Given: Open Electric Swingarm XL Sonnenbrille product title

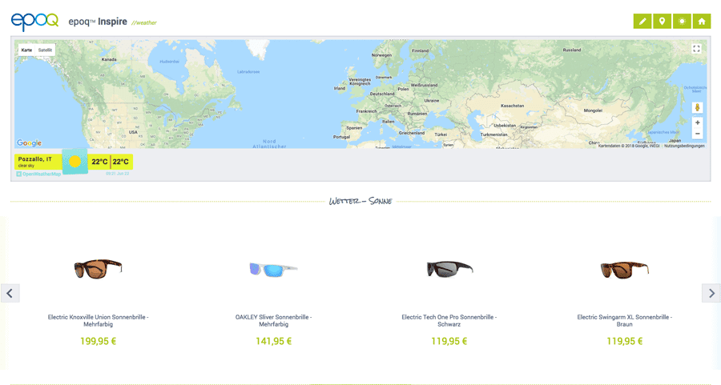Looking at the screenshot, I should tap(624, 320).
